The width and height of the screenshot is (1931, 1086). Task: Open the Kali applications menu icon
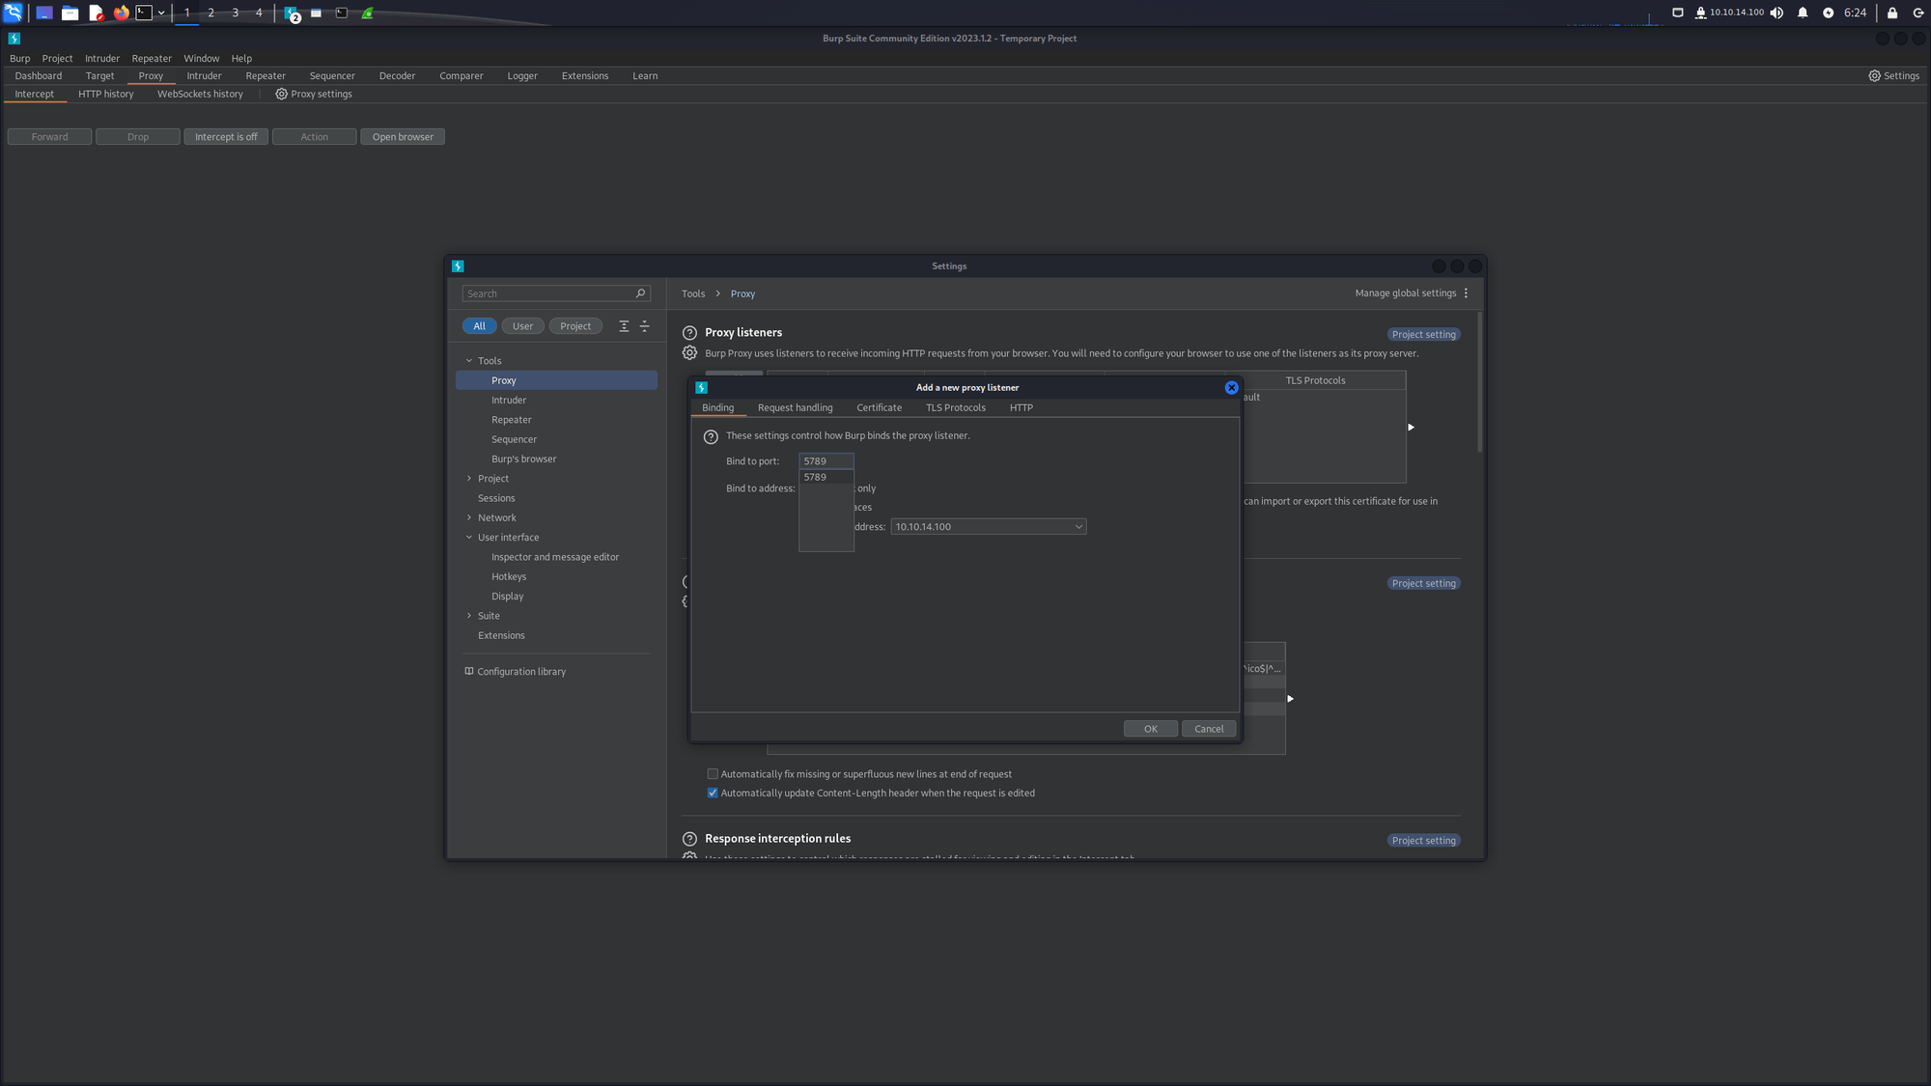tap(14, 13)
